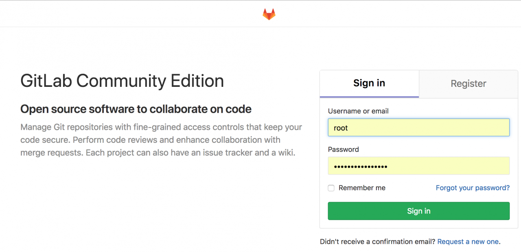This screenshot has height=252, width=521.
Task: Click the Remember me label text
Action: pos(362,188)
